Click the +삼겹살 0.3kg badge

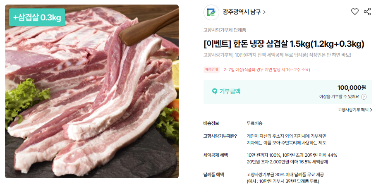(37, 17)
